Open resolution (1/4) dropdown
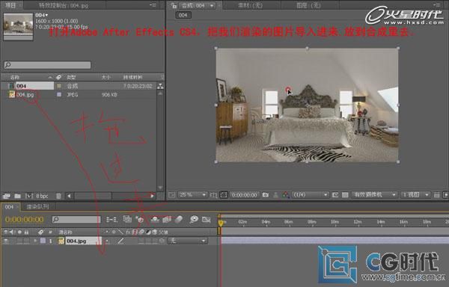 click(311, 195)
